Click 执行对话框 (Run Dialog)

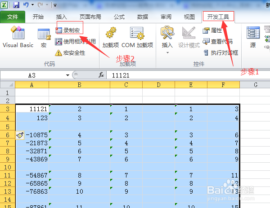point(221,52)
